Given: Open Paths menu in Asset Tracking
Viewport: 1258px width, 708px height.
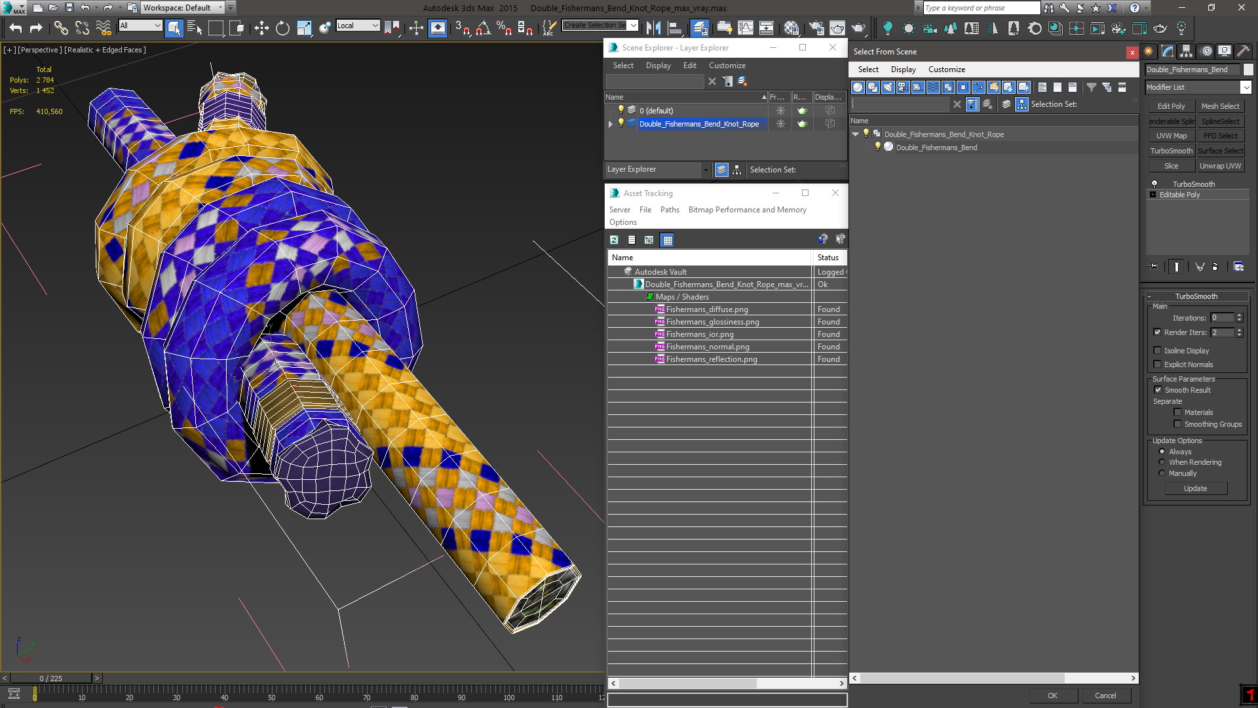Looking at the screenshot, I should pyautogui.click(x=670, y=210).
